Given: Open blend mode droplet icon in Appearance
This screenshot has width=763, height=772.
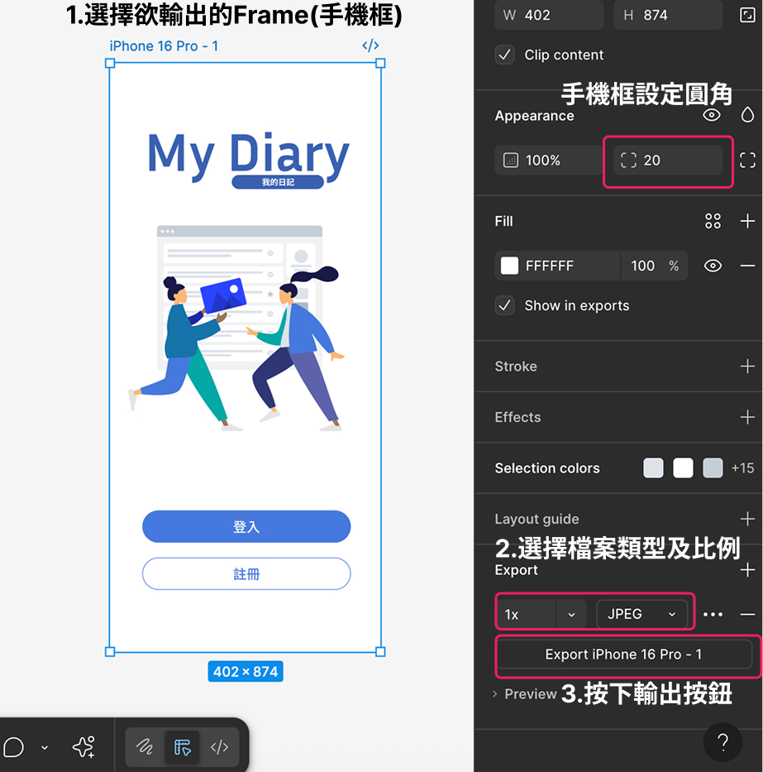Looking at the screenshot, I should coord(747,115).
